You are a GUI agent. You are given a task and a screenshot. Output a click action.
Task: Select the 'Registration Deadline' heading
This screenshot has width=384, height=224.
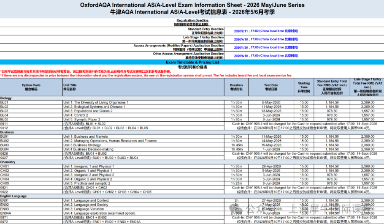coord(192,20)
